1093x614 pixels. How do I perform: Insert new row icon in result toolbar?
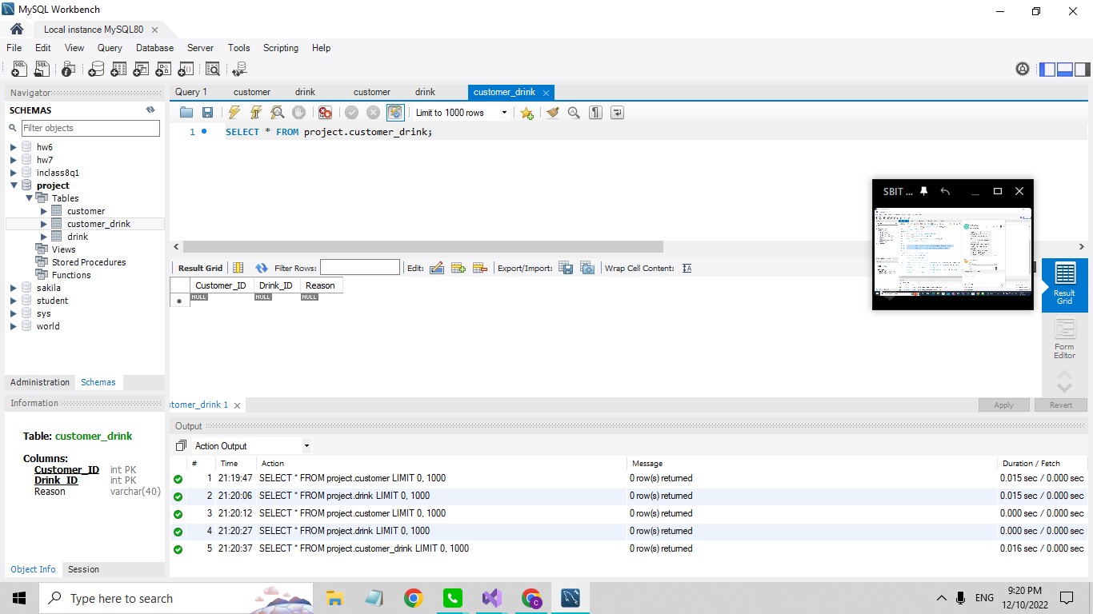(458, 268)
